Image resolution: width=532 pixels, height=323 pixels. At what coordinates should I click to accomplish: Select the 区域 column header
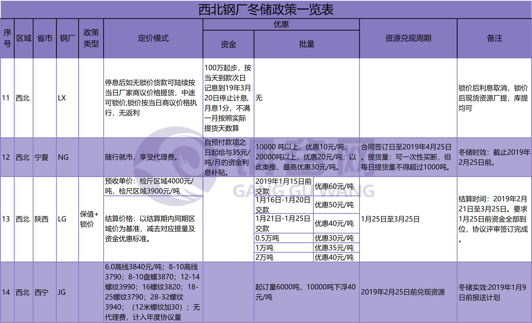[x=24, y=38]
